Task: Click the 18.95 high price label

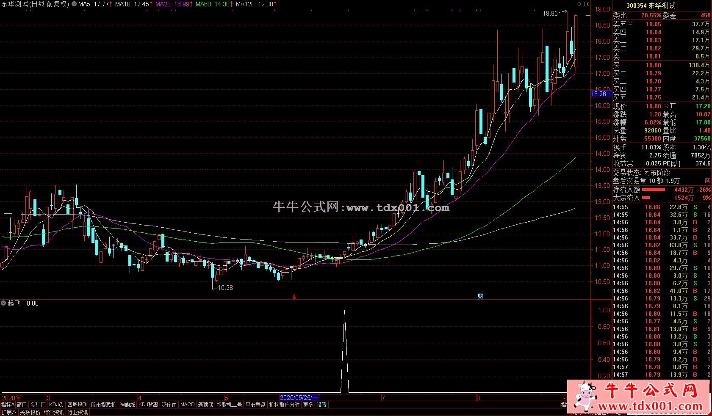Action: click(x=550, y=14)
